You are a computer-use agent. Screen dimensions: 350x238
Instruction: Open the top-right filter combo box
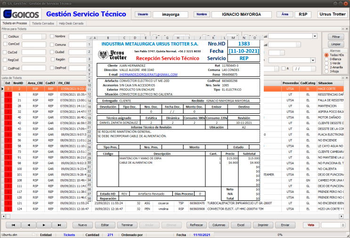point(315,36)
